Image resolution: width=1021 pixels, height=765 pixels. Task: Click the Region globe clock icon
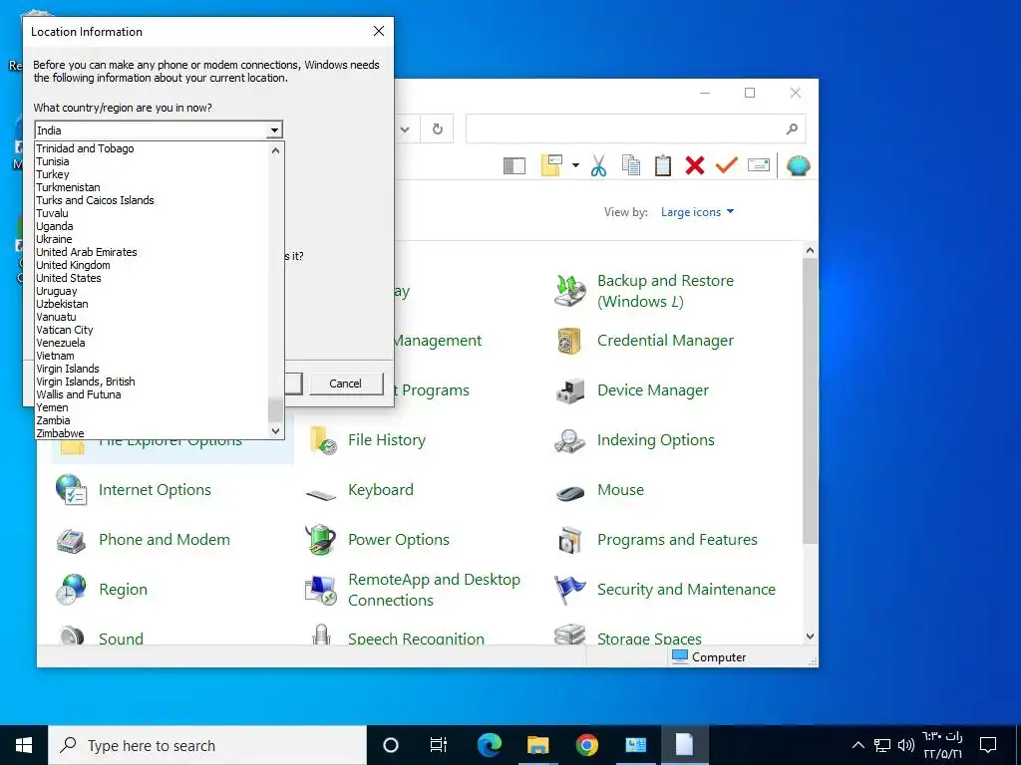[x=71, y=590]
